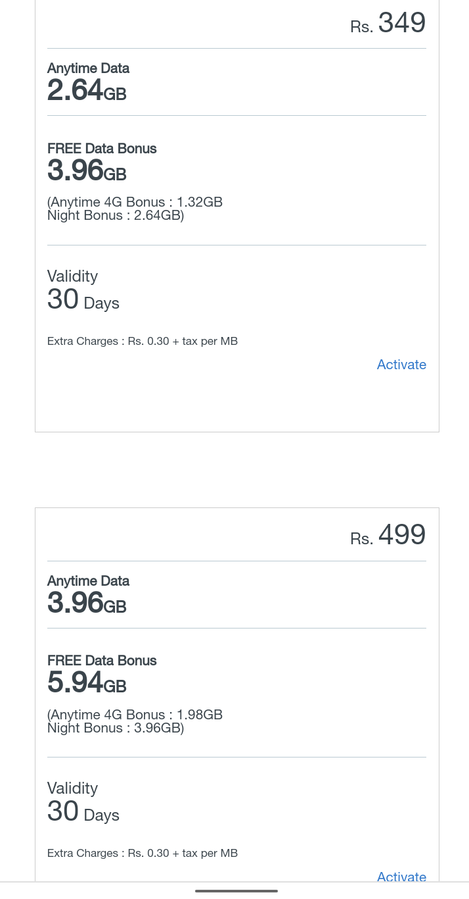Click Anytime Data heading in Rs. 499 plan
The width and height of the screenshot is (469, 899).
tap(88, 581)
